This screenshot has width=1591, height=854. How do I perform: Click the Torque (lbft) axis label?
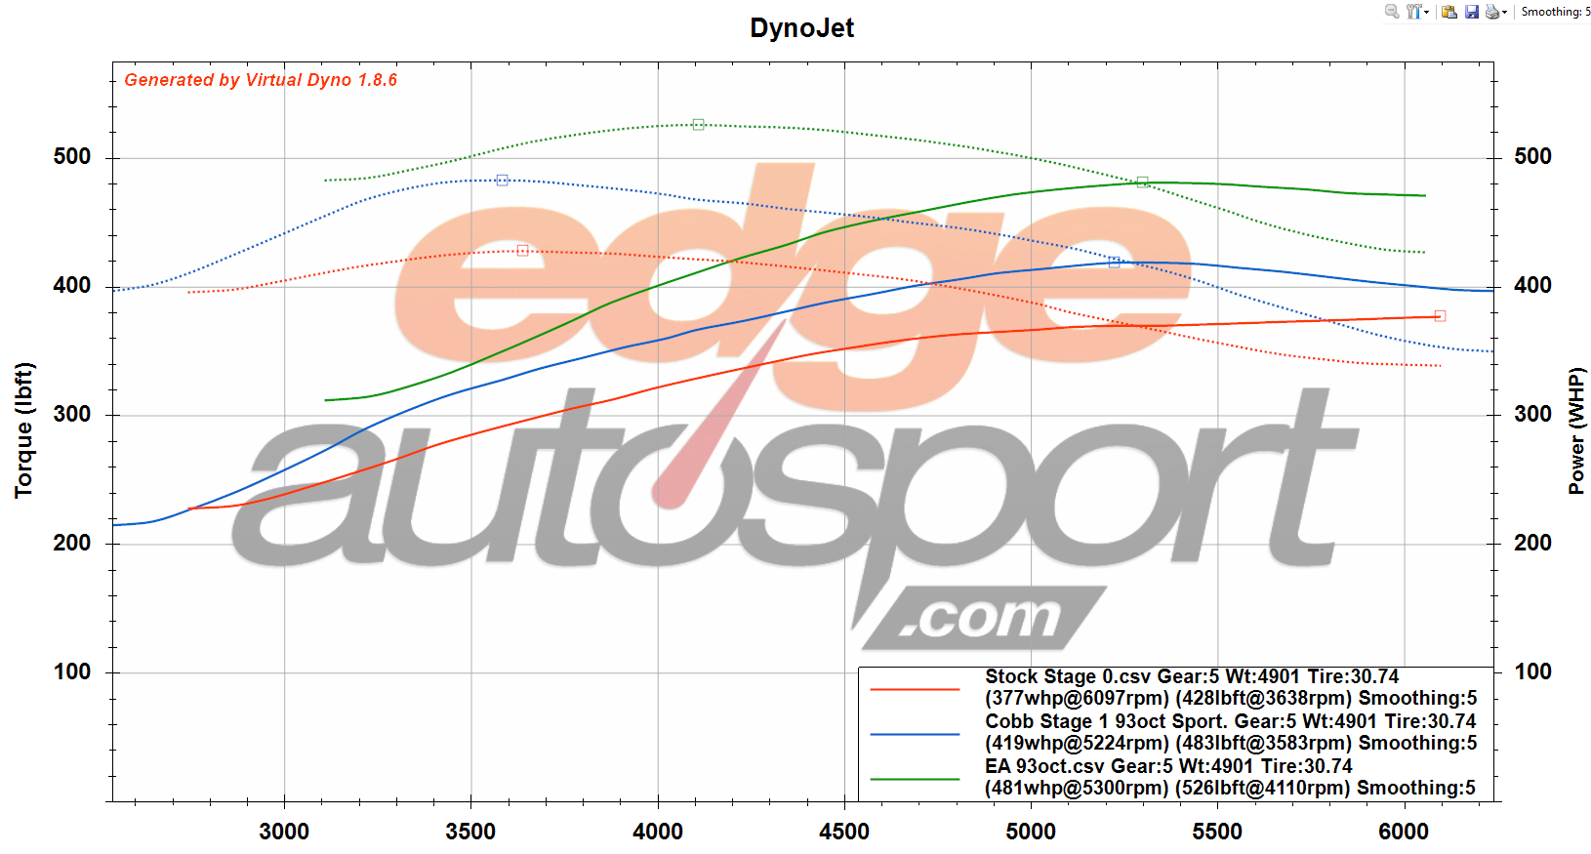pyautogui.click(x=24, y=430)
